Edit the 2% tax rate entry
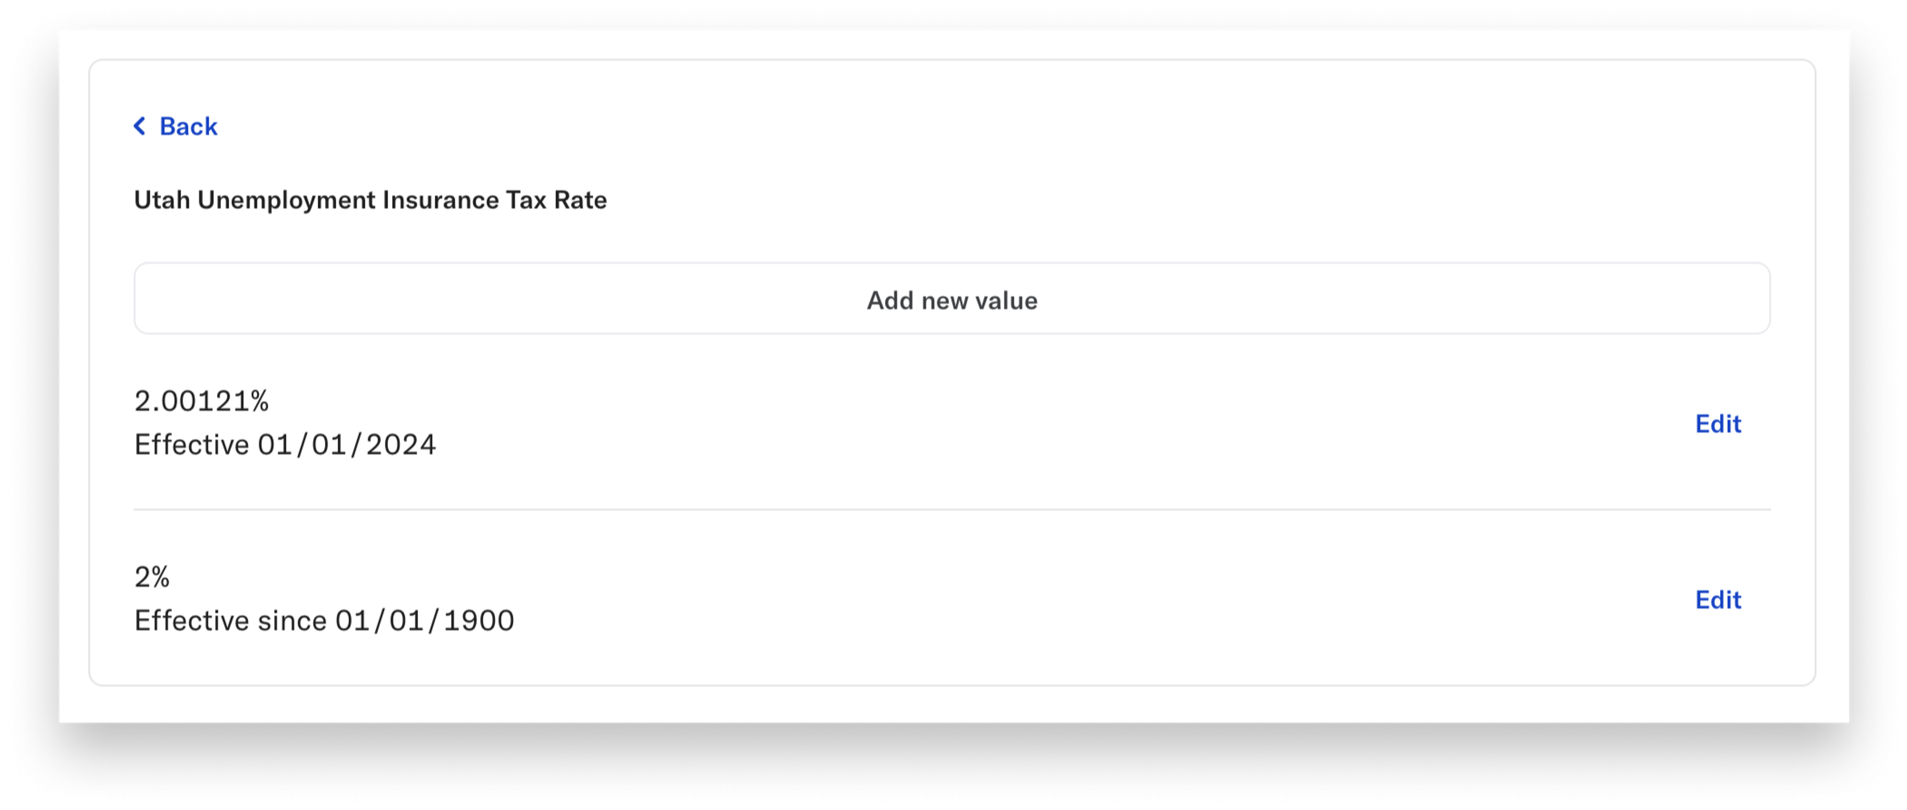 coord(1717,599)
